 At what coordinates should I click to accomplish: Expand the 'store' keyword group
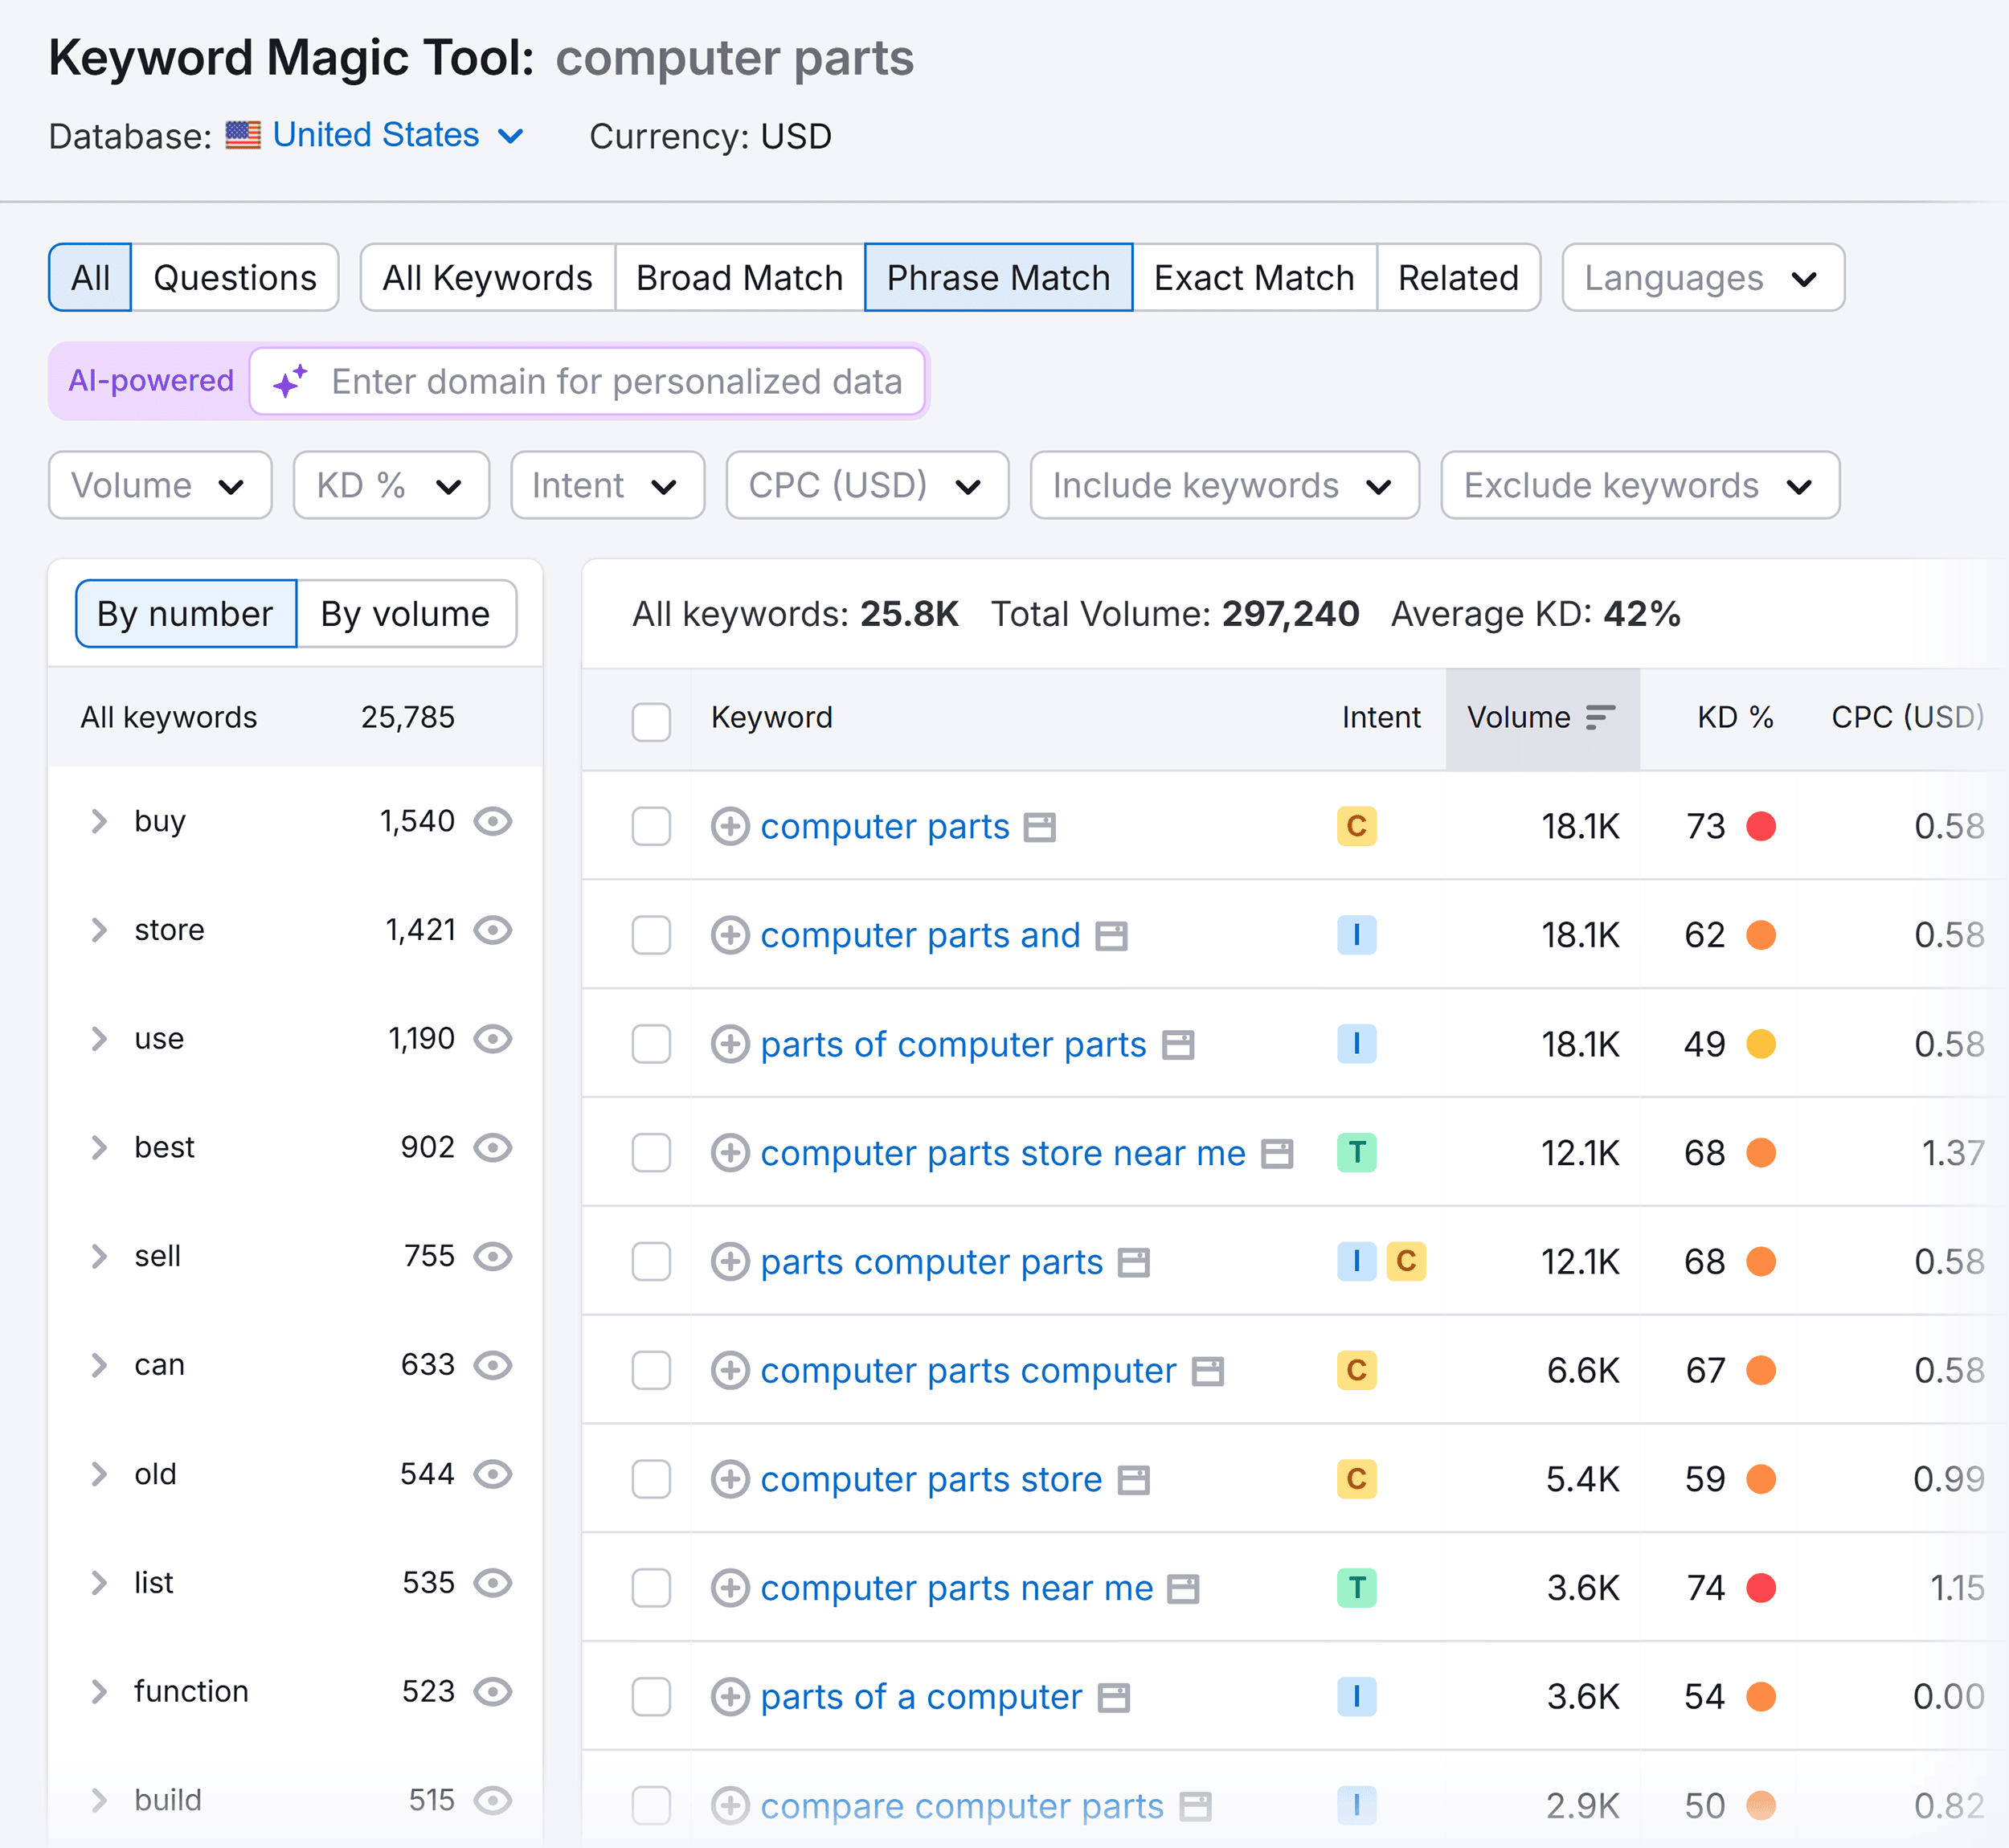pyautogui.click(x=98, y=930)
